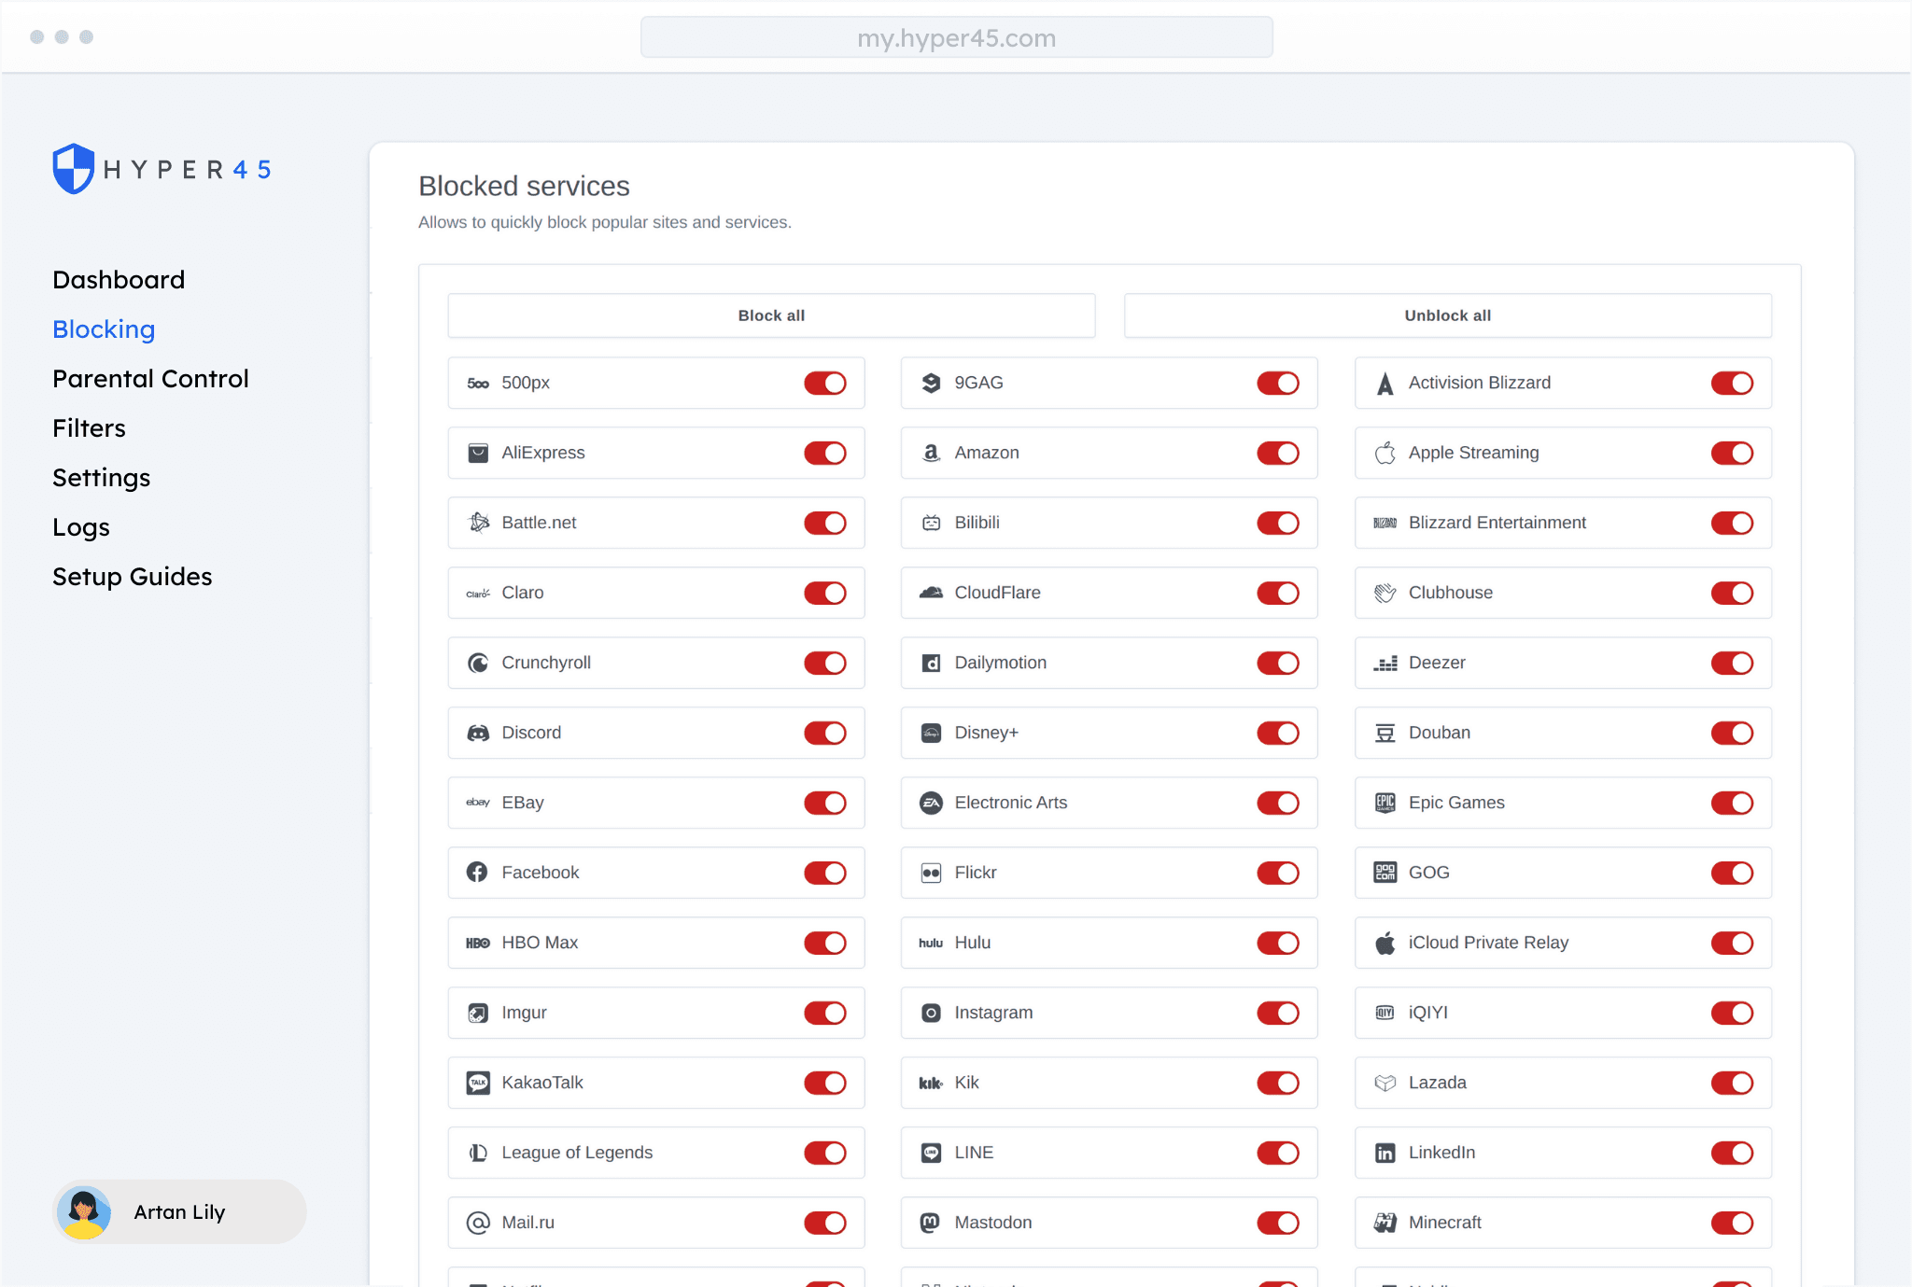Click the Dailymotion logo icon
The height and width of the screenshot is (1287, 1912).
coord(931,663)
